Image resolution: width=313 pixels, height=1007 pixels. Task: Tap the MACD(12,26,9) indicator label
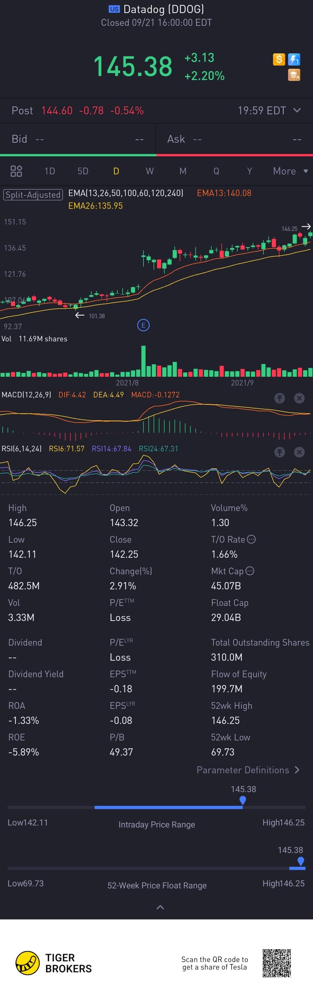(26, 395)
